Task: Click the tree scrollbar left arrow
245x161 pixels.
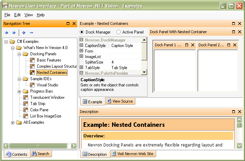Action: (6, 145)
